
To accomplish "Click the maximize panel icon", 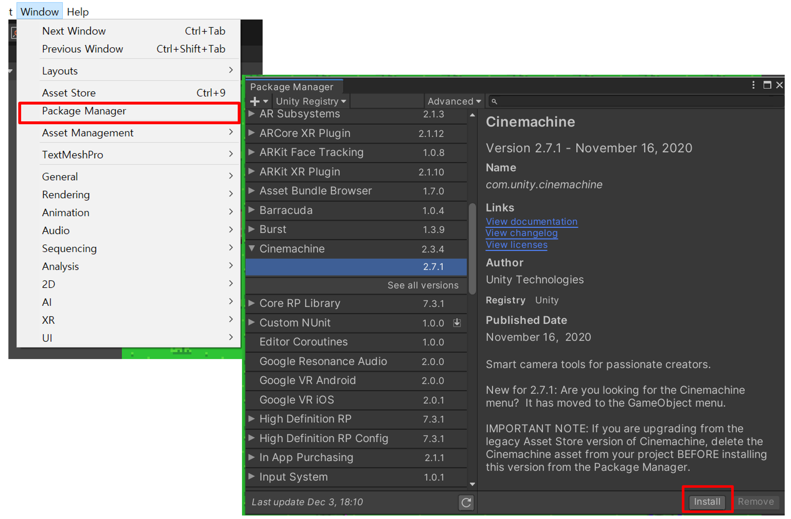I will click(767, 85).
